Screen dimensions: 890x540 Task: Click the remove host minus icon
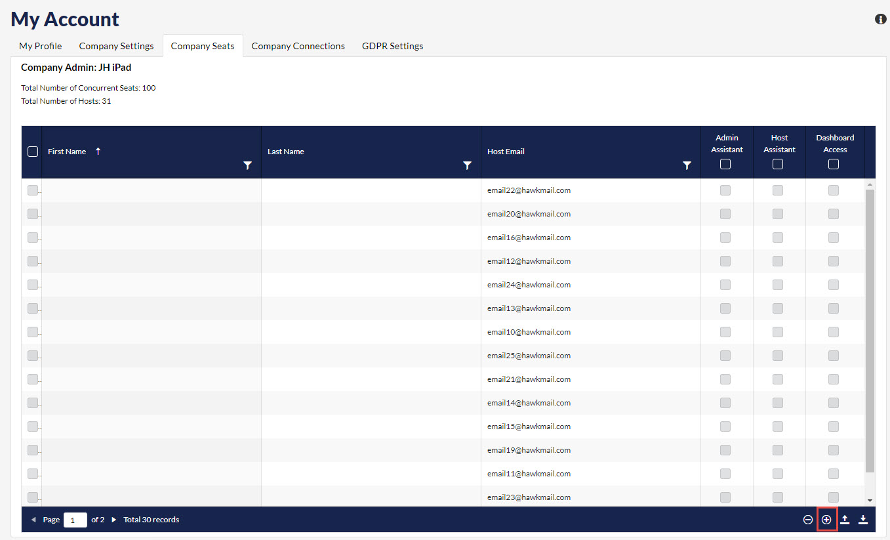click(808, 520)
